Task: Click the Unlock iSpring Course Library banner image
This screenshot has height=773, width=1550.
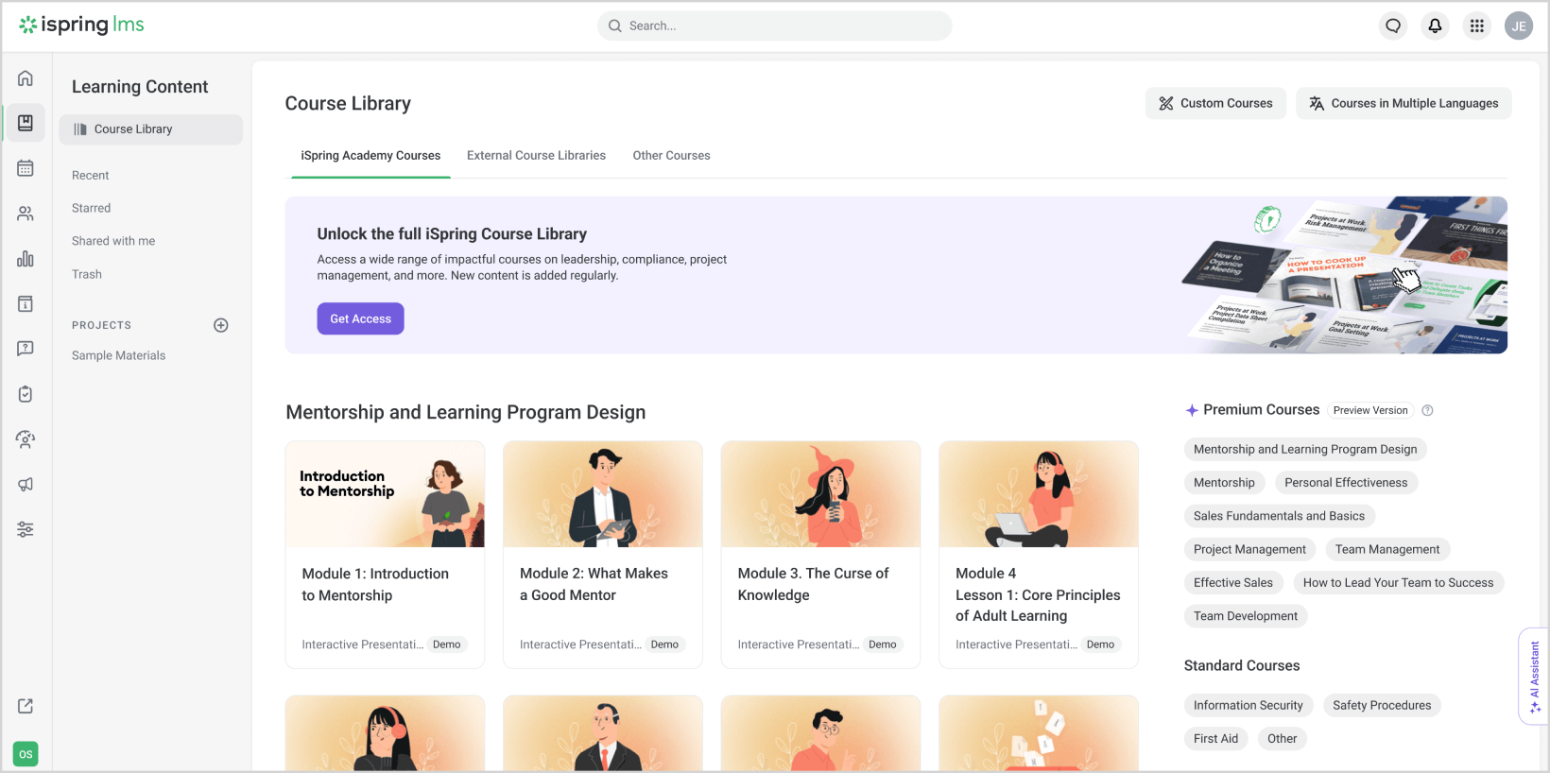Action: pos(1343,275)
